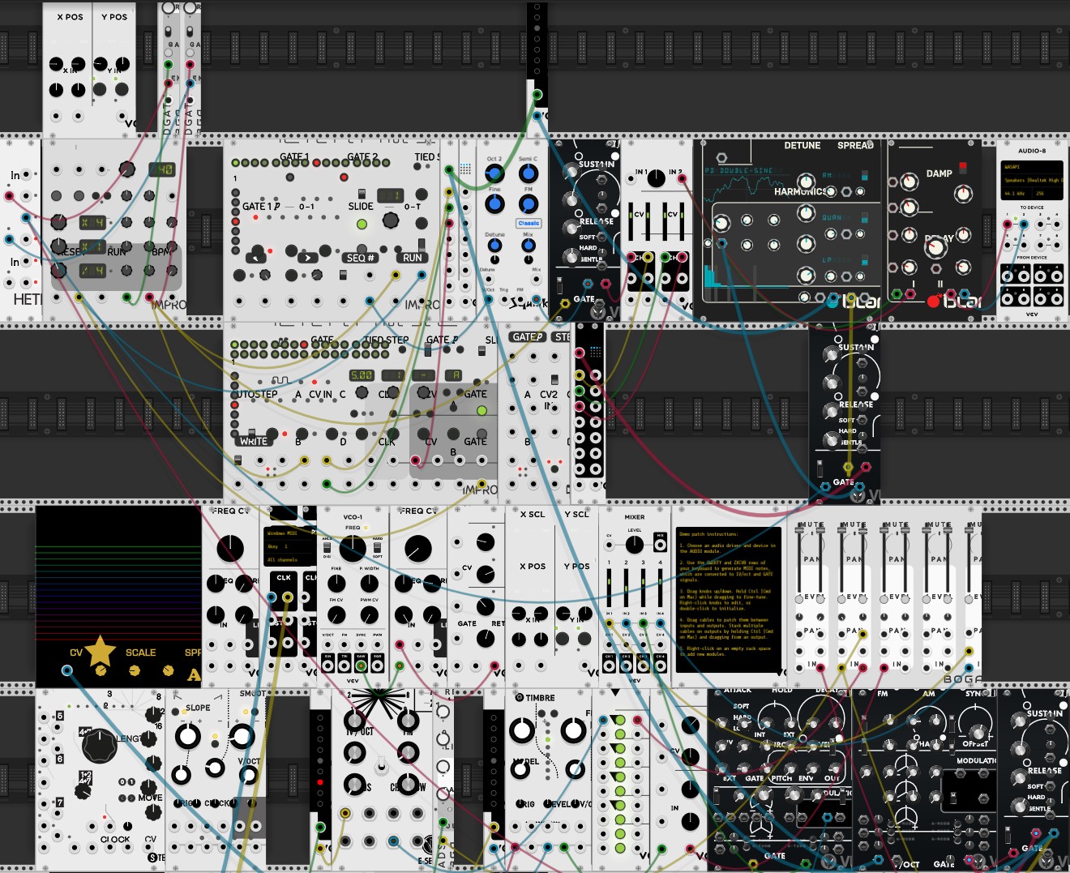Click the SQR output jack on VCO-1

[x=378, y=666]
